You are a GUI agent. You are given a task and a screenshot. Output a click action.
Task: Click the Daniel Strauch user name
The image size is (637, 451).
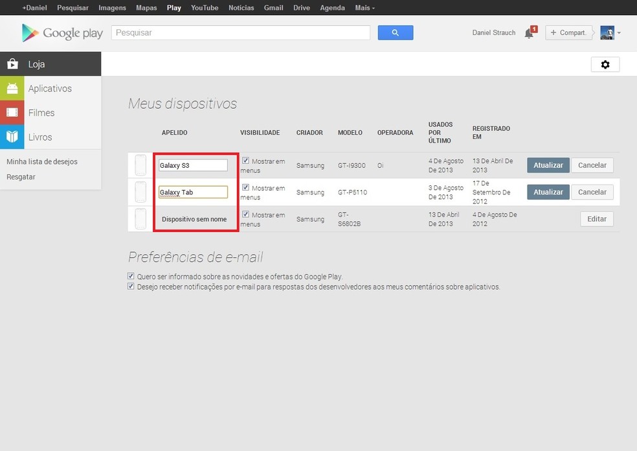coord(493,32)
